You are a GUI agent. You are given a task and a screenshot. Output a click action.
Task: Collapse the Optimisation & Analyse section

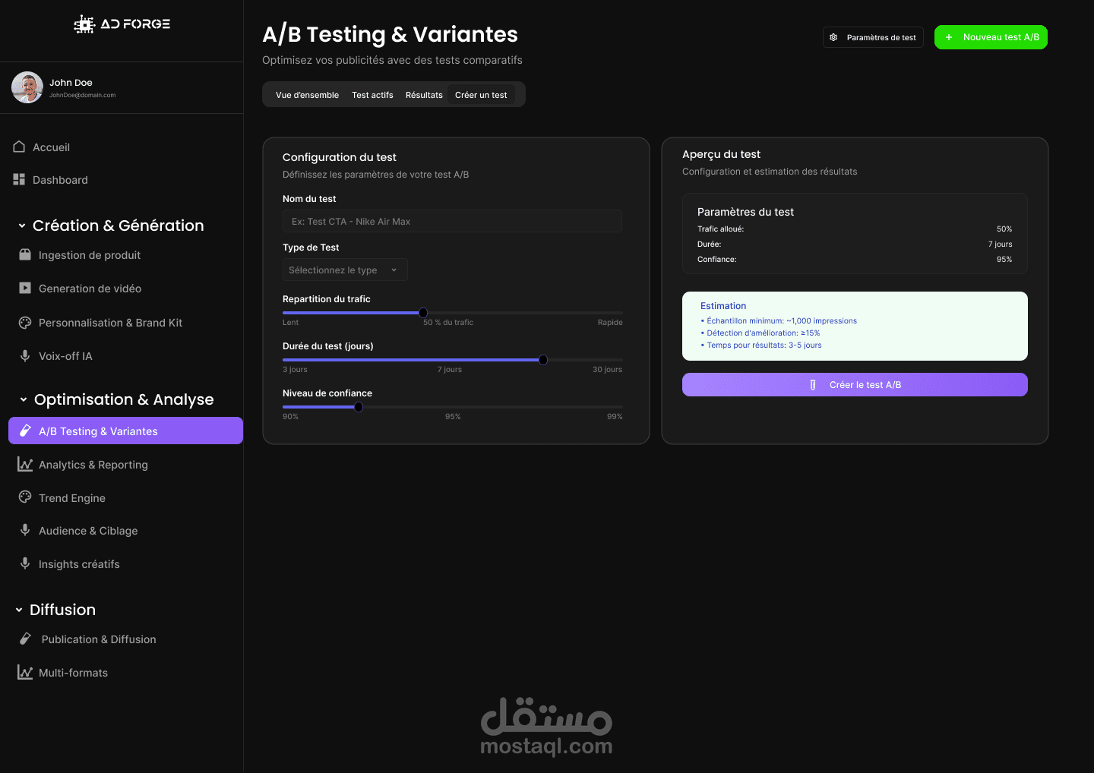(x=24, y=399)
